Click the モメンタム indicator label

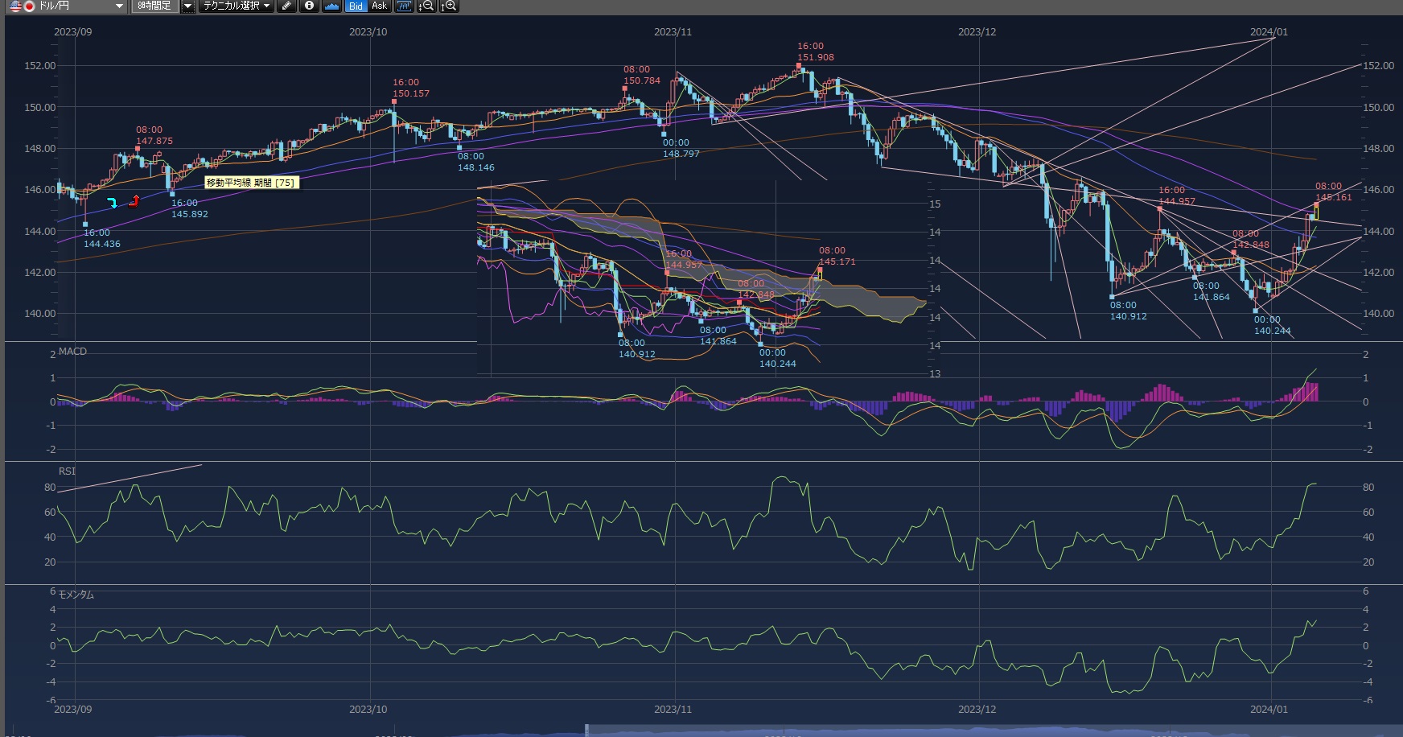tap(76, 595)
